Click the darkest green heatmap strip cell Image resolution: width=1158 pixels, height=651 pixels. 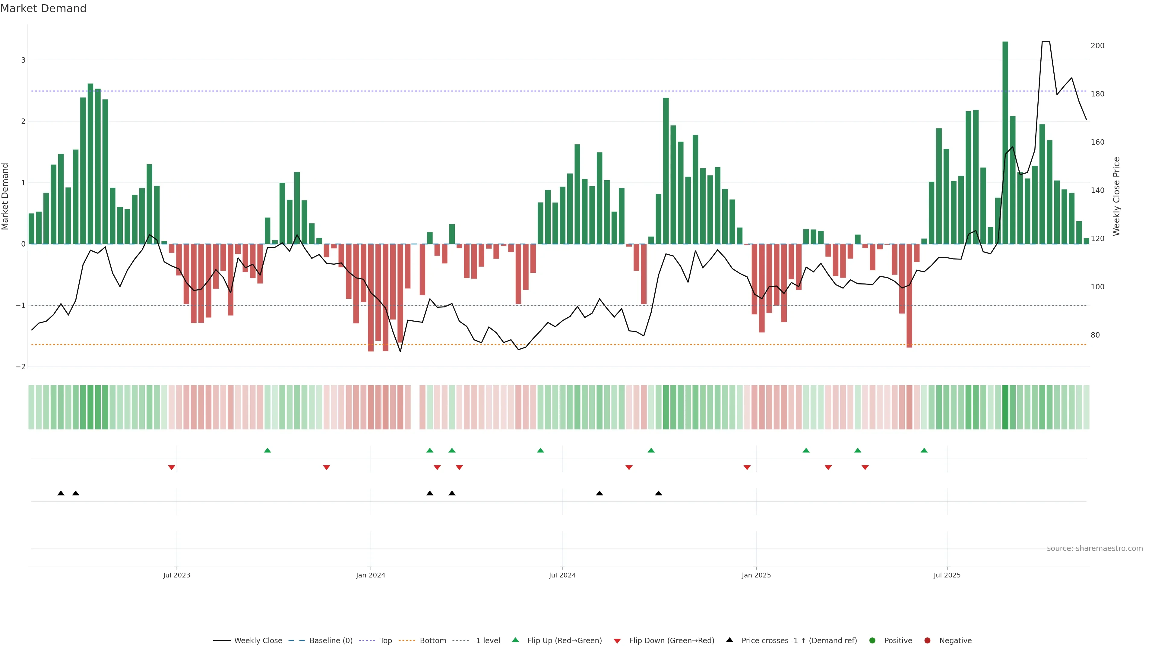pyautogui.click(x=1005, y=407)
